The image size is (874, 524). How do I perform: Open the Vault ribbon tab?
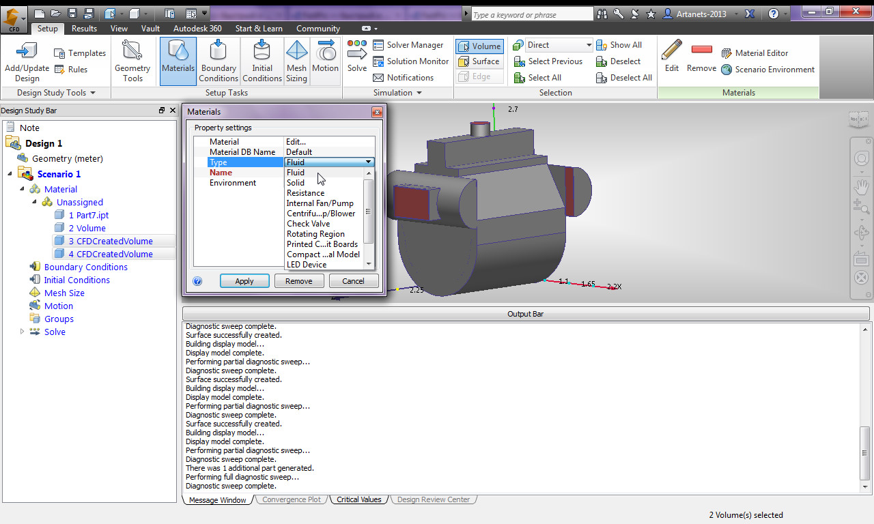coord(150,29)
